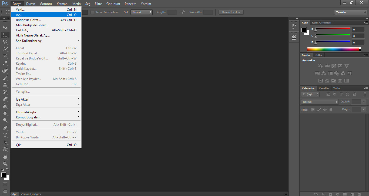Open the Çeşit layer filter dropdown
This screenshot has width=369, height=196.
310,94
